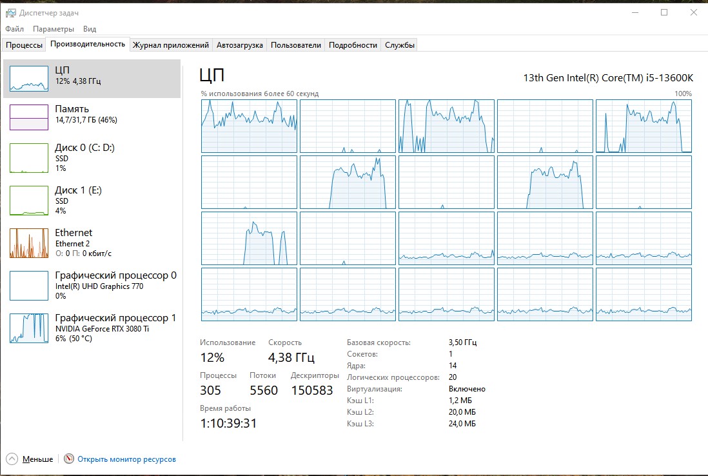
Task: Click 'Открыть монитор ресурсов' link
Action: tap(126, 459)
